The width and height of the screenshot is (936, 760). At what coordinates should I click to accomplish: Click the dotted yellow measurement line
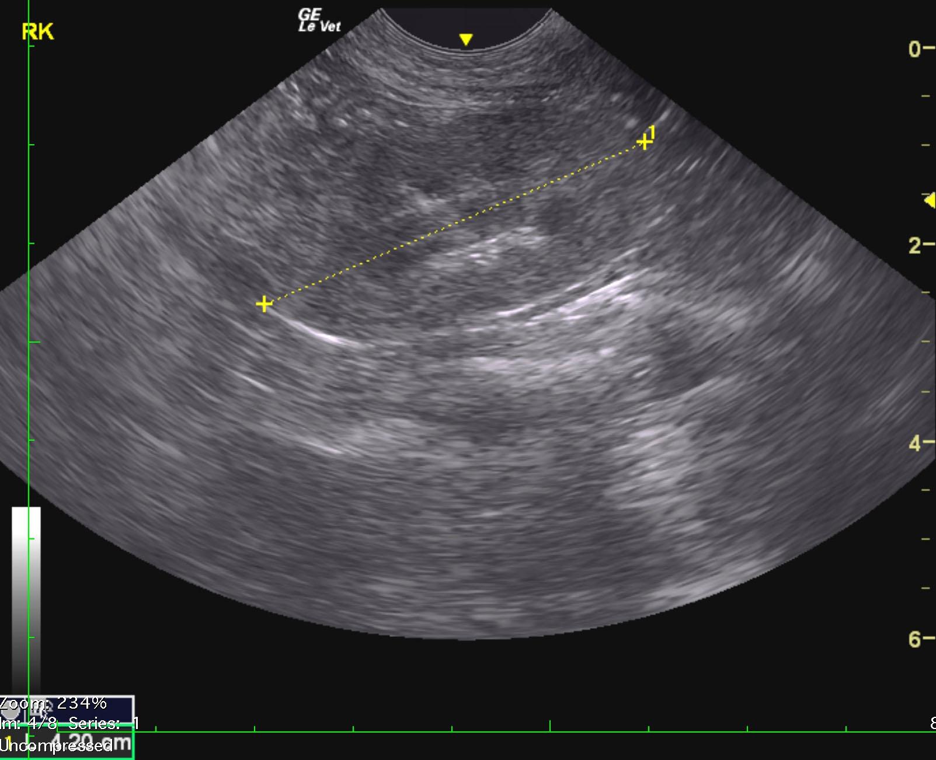[x=454, y=223]
